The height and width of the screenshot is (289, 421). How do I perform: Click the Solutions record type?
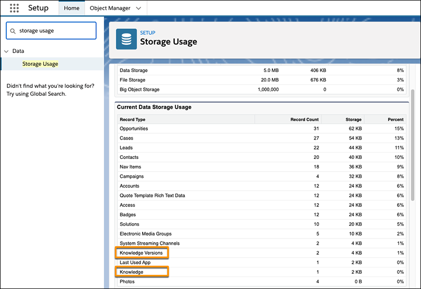coord(129,224)
